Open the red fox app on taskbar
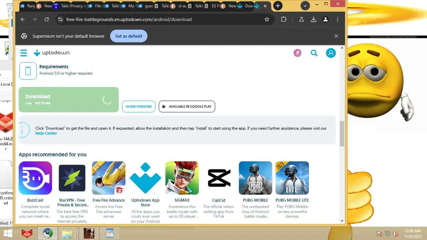The width and height of the screenshot is (427, 240). (x=27, y=233)
